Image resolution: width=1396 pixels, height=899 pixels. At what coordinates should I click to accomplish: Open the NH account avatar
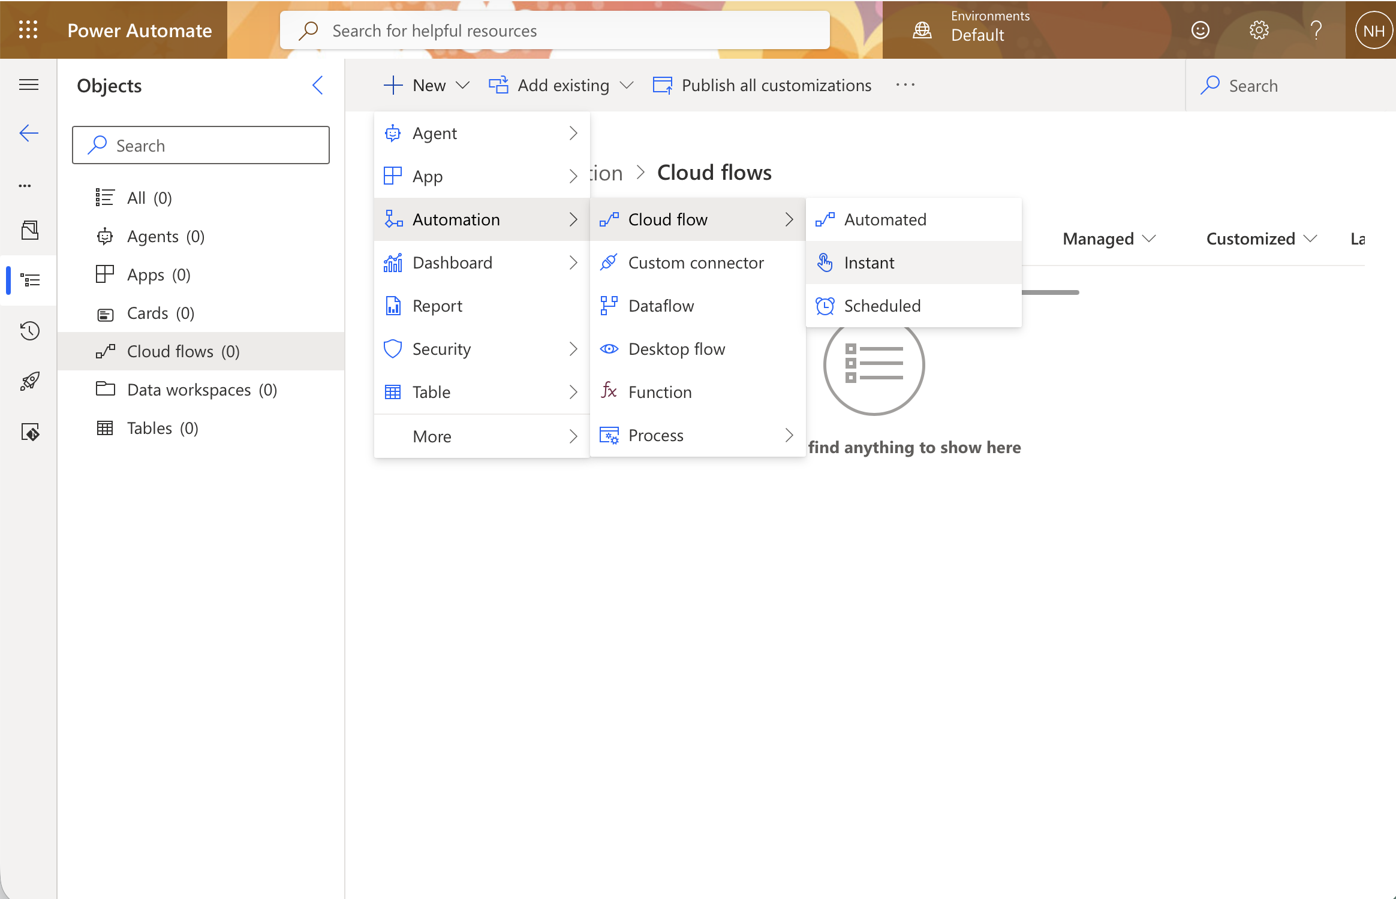(1373, 31)
